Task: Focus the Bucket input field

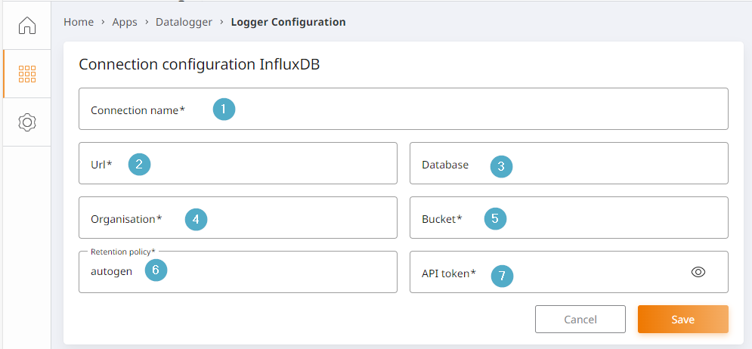Action: pyautogui.click(x=569, y=218)
